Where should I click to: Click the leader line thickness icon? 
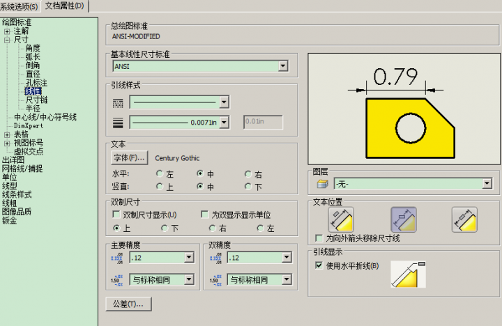[x=118, y=123]
